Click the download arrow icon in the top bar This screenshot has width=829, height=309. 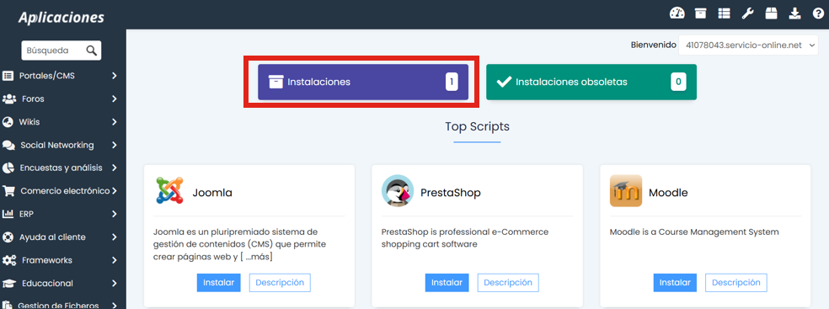click(x=794, y=13)
